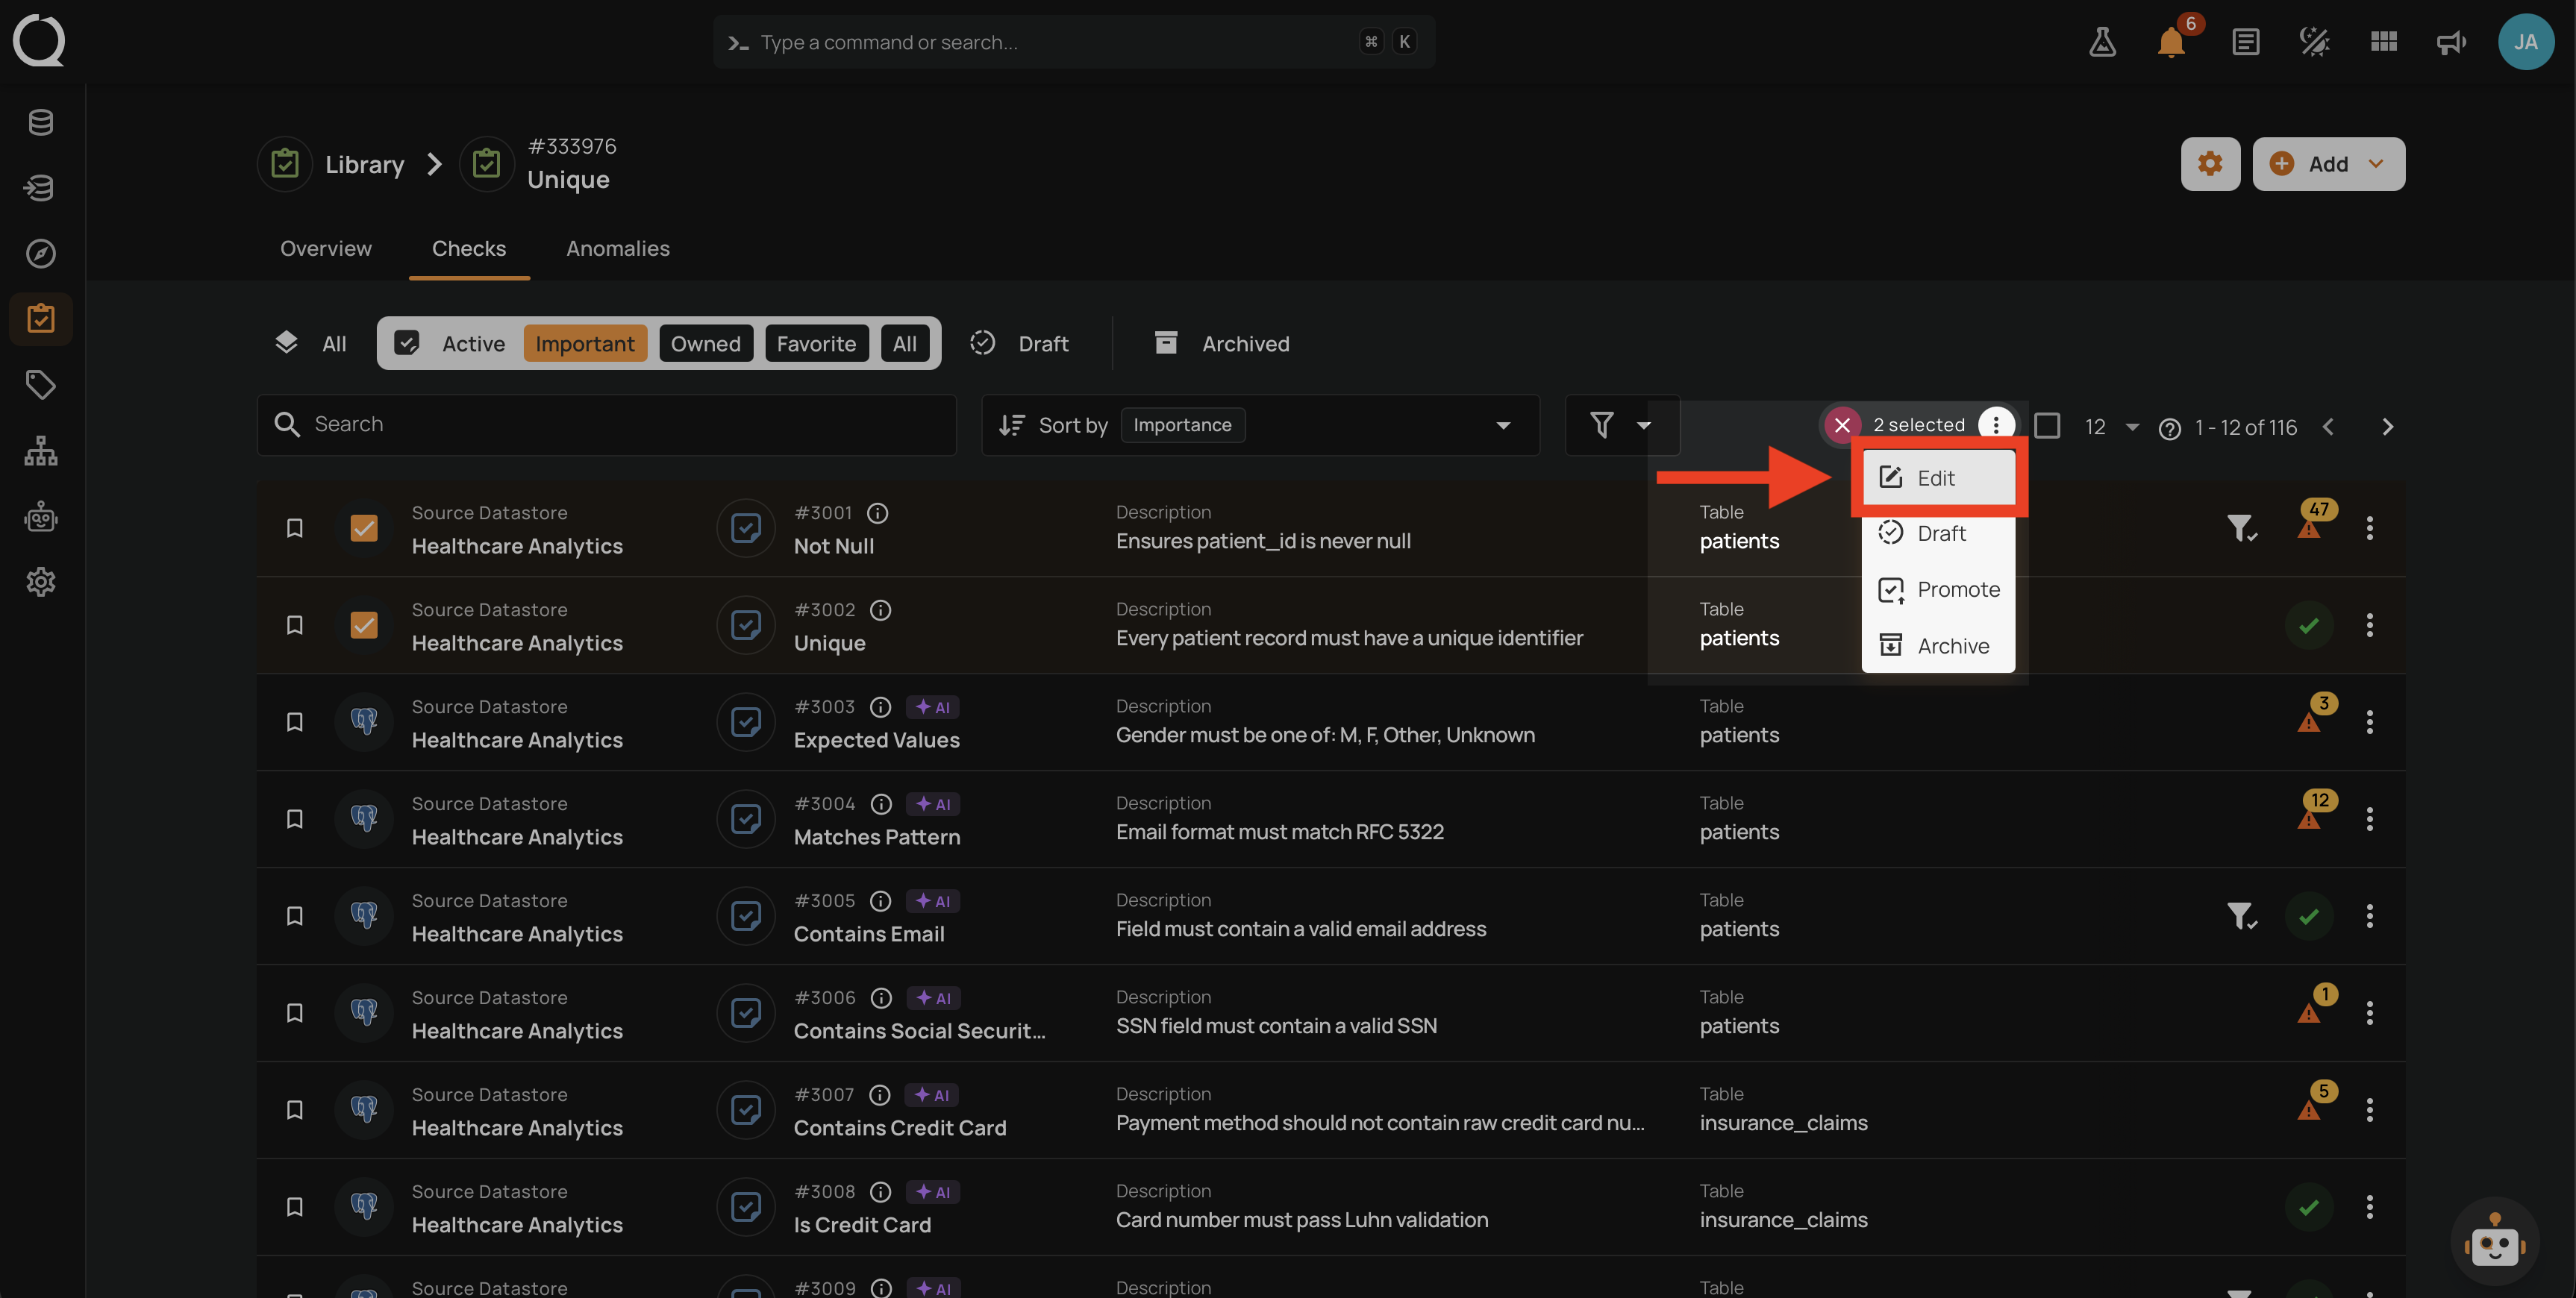The height and width of the screenshot is (1298, 2576).
Task: Click the search checks field
Action: [x=606, y=425]
